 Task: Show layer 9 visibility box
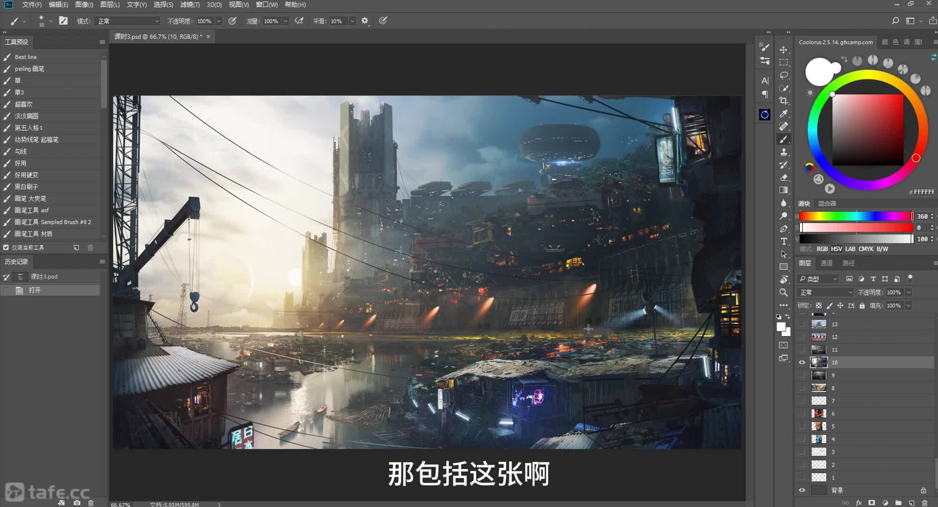[x=802, y=375]
